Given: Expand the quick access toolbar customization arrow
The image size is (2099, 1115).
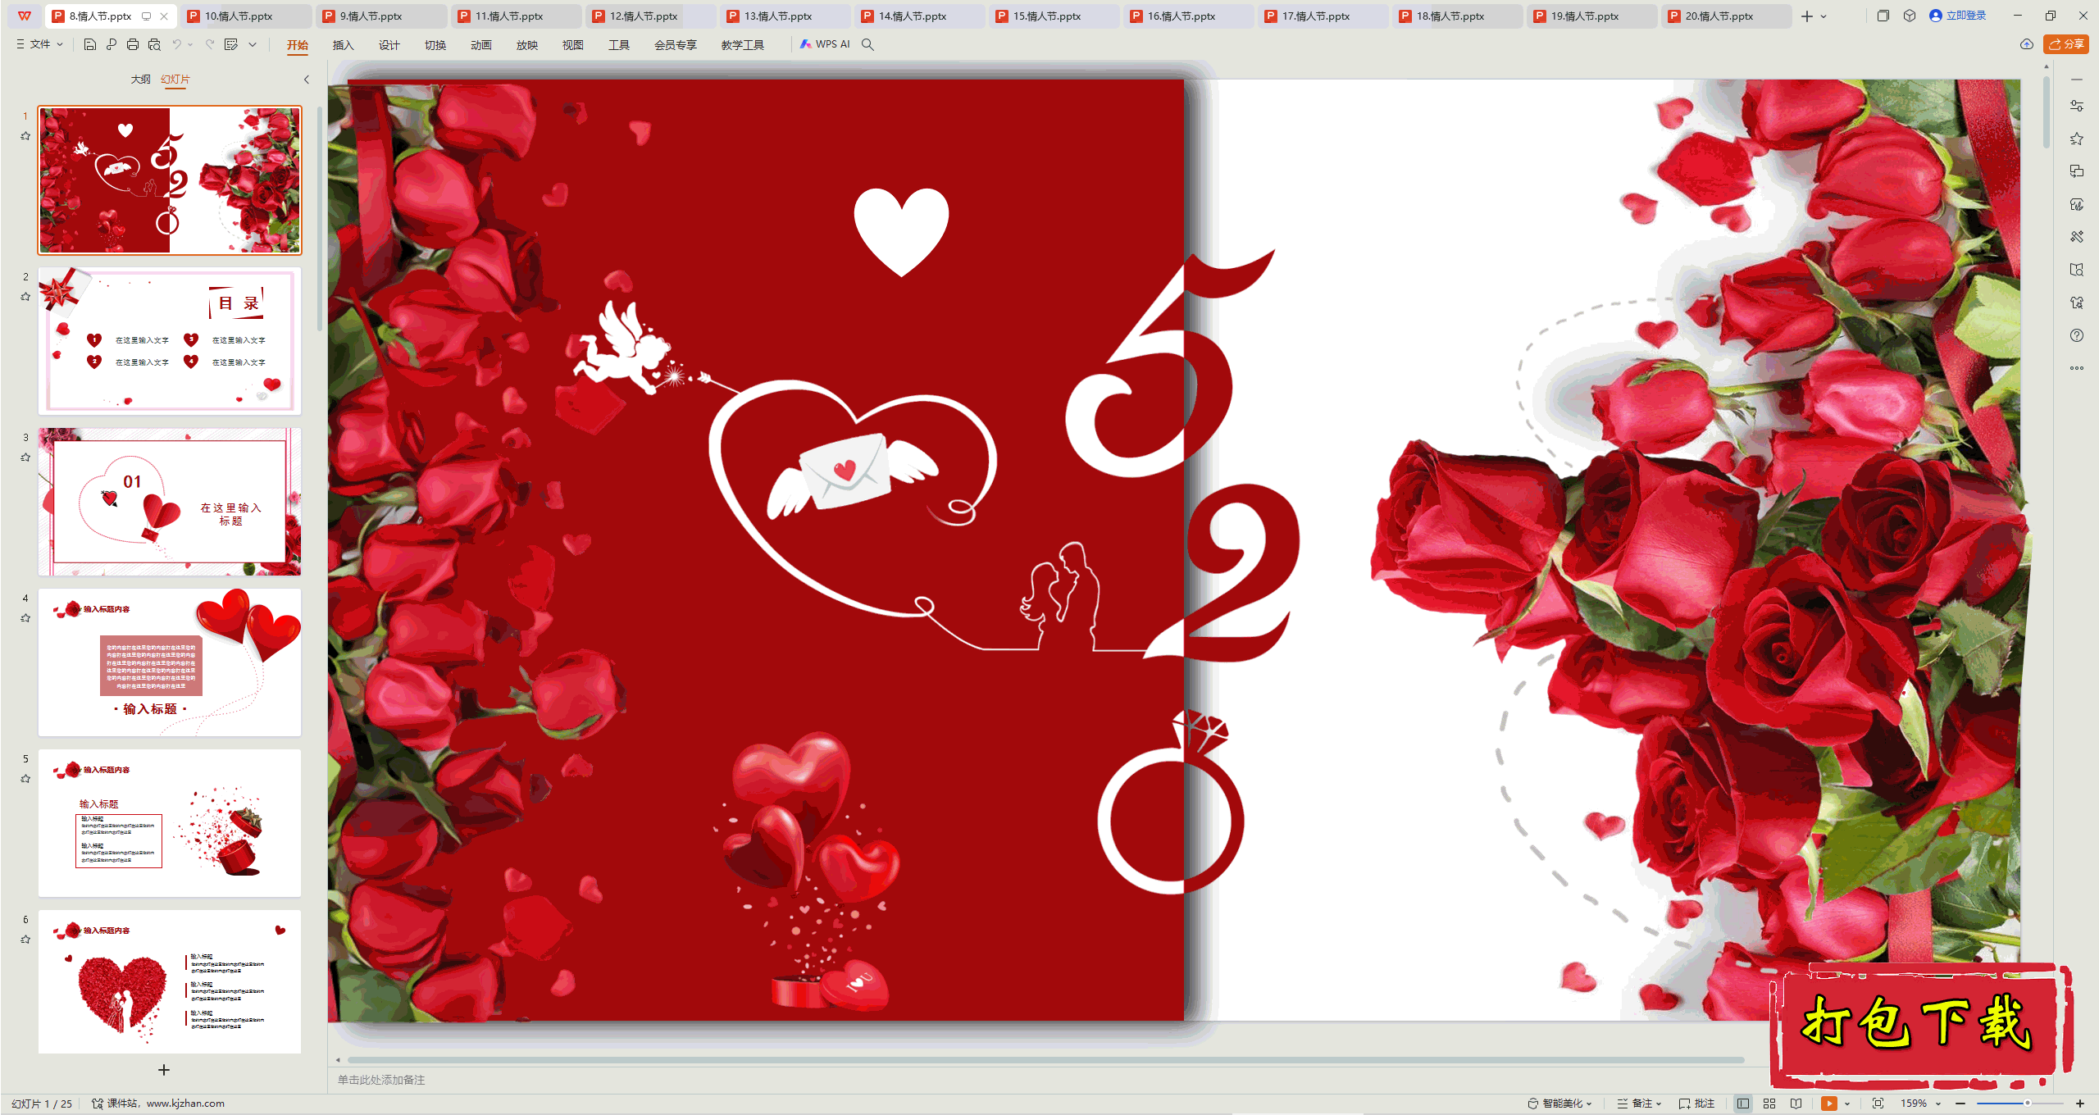Looking at the screenshot, I should (x=253, y=44).
